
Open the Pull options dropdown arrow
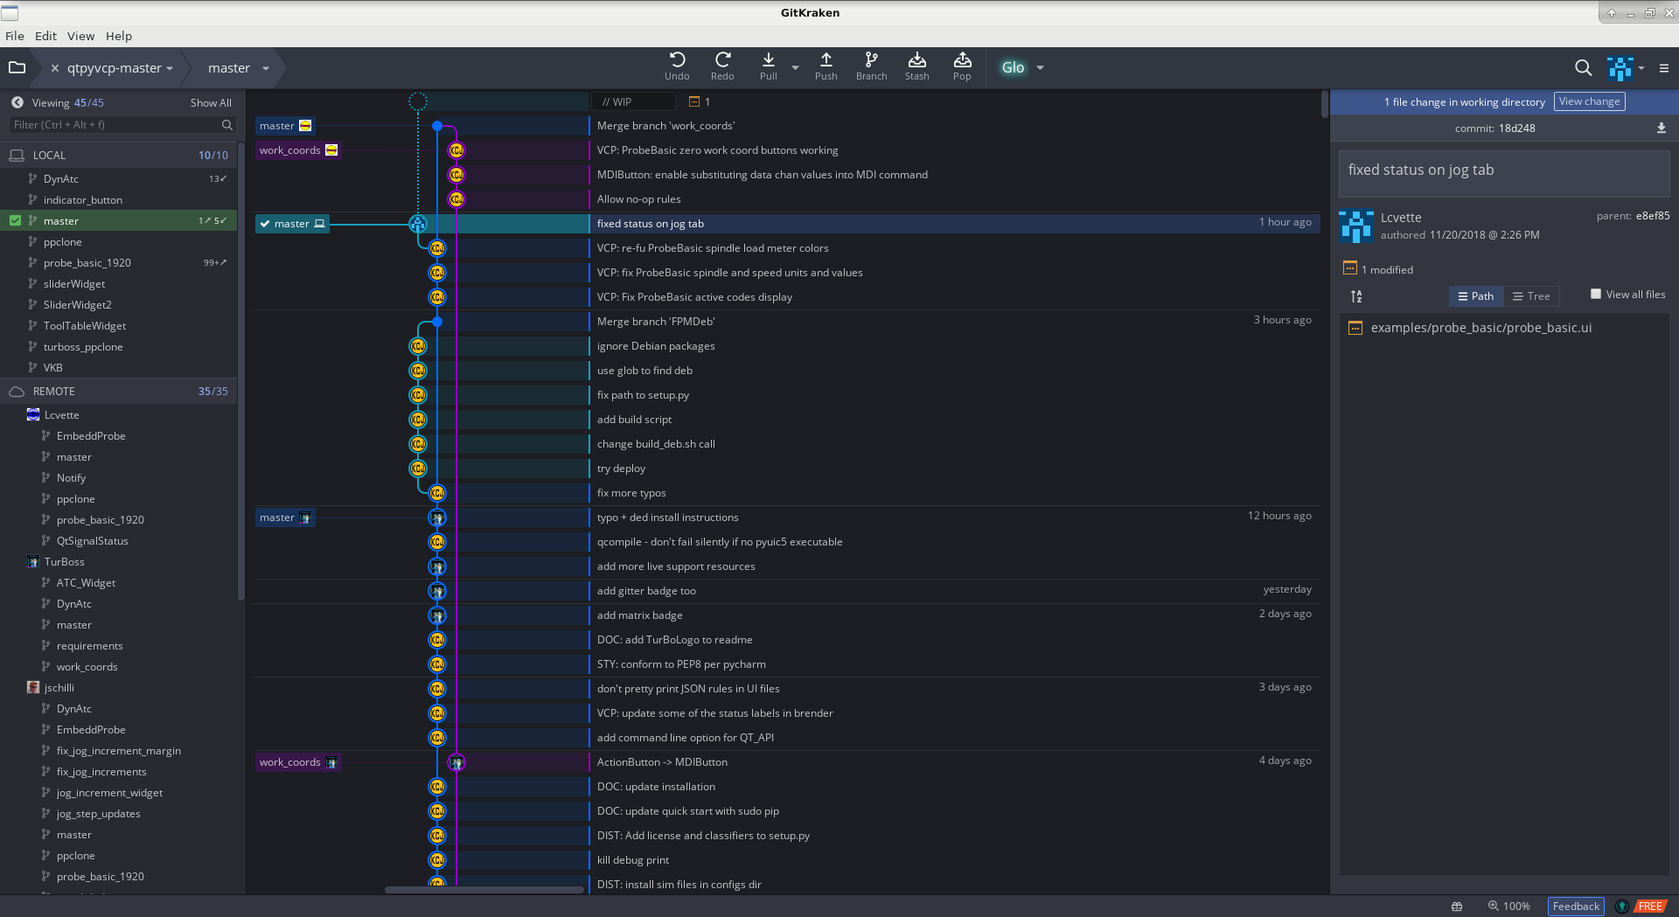pos(795,67)
